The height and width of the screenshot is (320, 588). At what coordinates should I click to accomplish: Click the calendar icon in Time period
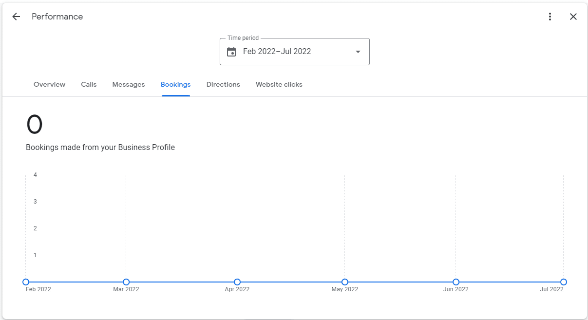tap(231, 52)
